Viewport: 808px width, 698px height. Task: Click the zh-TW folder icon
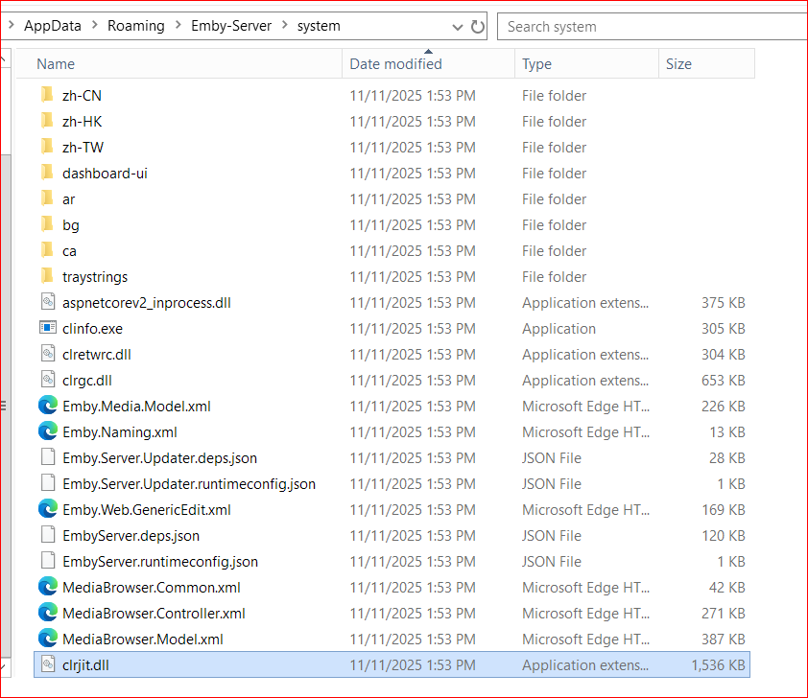click(47, 146)
